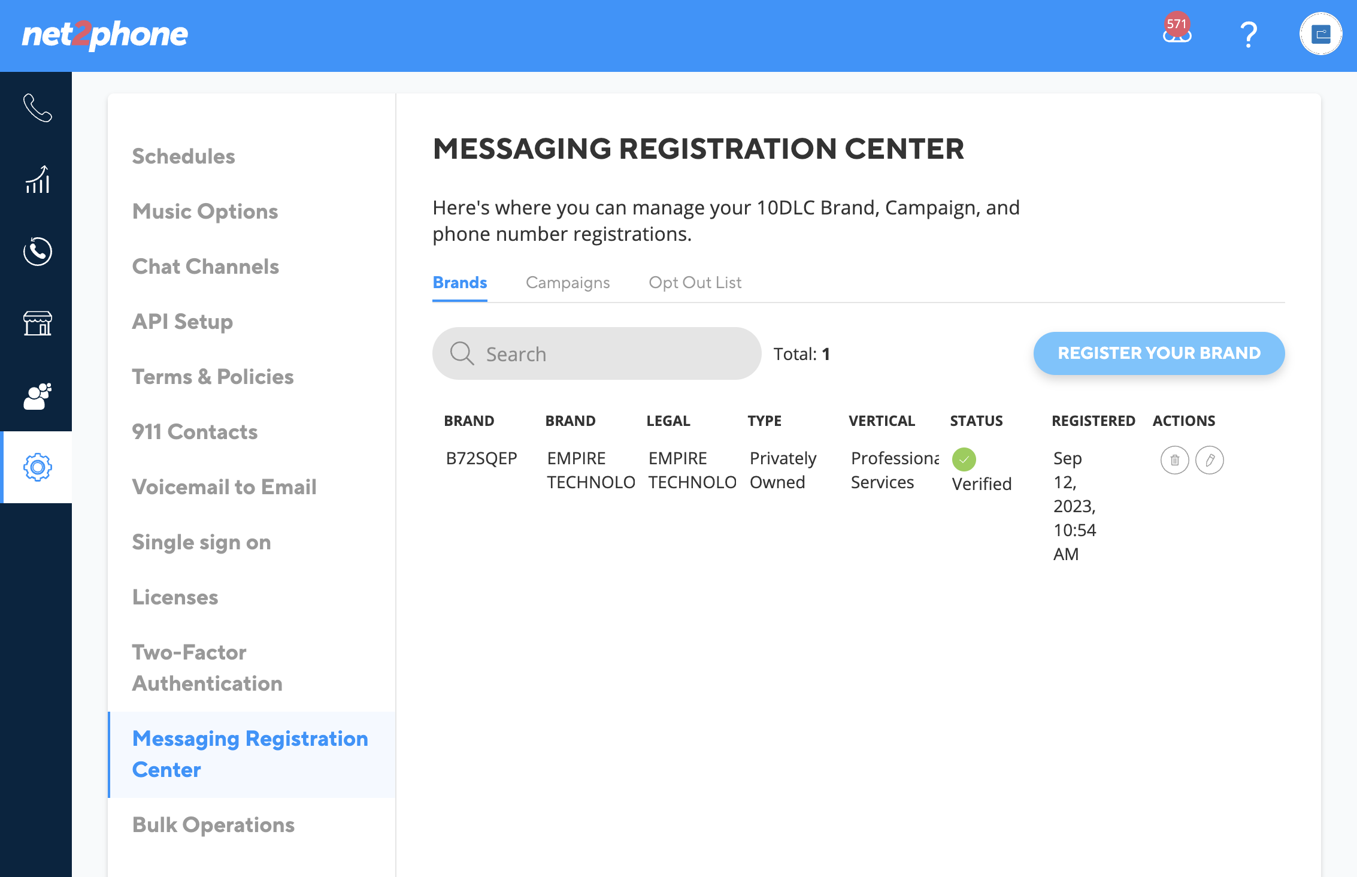Click the VERTICAL column header

pyautogui.click(x=882, y=421)
